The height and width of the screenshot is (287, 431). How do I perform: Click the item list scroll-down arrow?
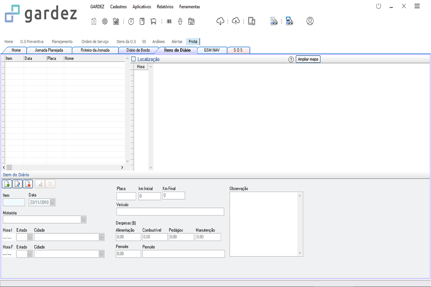pyautogui.click(x=127, y=161)
